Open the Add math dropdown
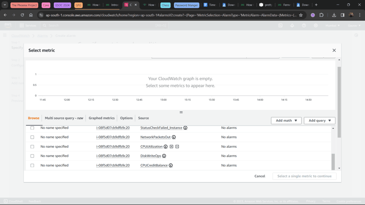Image resolution: width=365 pixels, height=205 pixels. point(286,121)
